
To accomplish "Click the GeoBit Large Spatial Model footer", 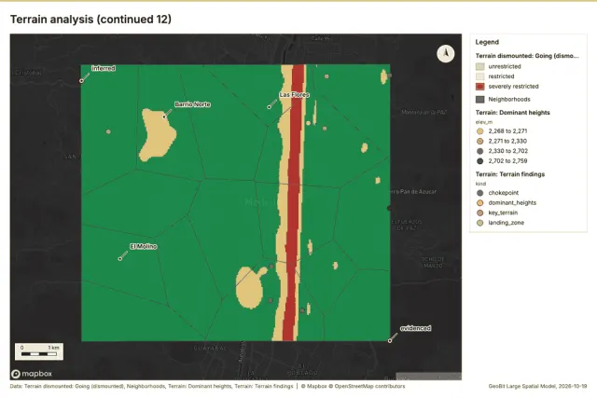I will 537,386.
